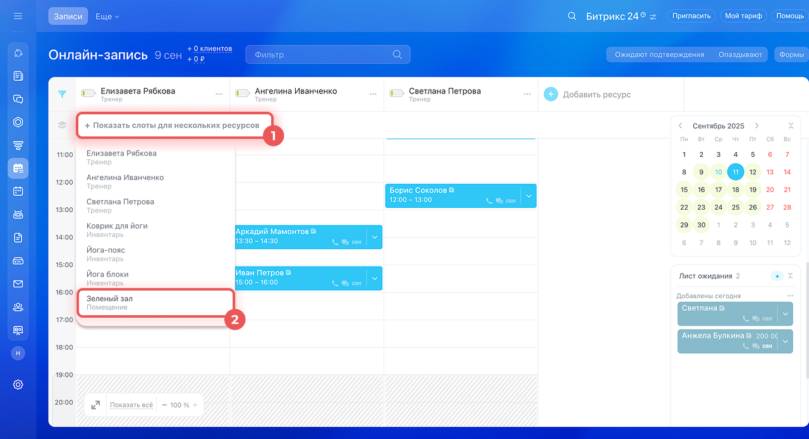Open the drive storage icon in sidebar
The image size is (809, 439).
click(18, 261)
